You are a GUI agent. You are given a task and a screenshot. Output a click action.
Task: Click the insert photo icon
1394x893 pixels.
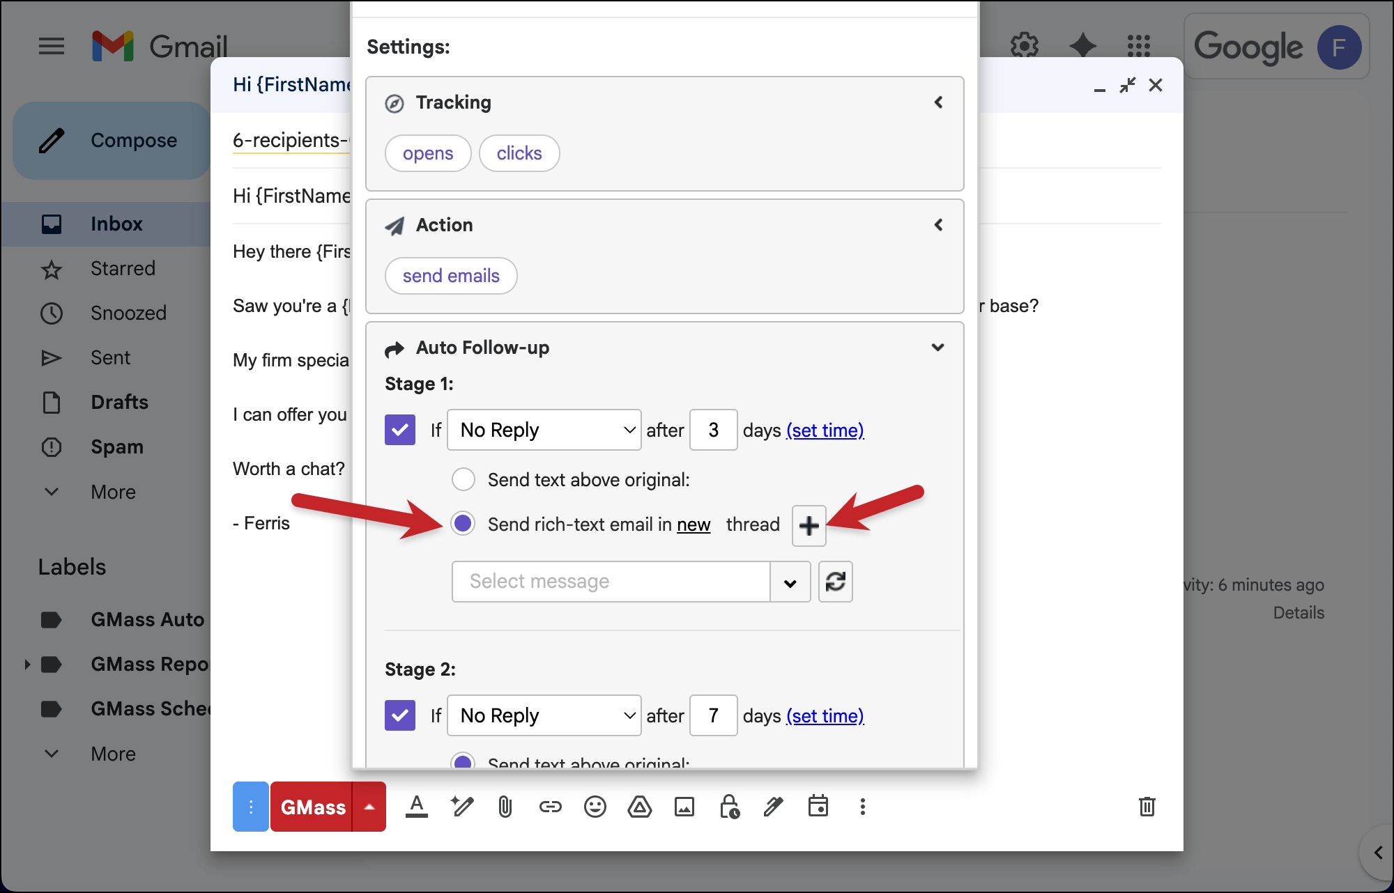point(684,807)
